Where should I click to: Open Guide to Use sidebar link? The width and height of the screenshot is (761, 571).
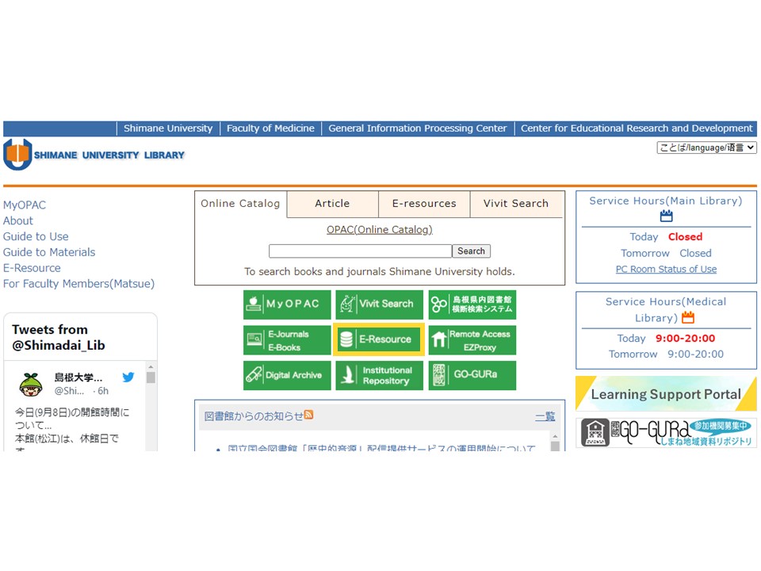(x=36, y=236)
